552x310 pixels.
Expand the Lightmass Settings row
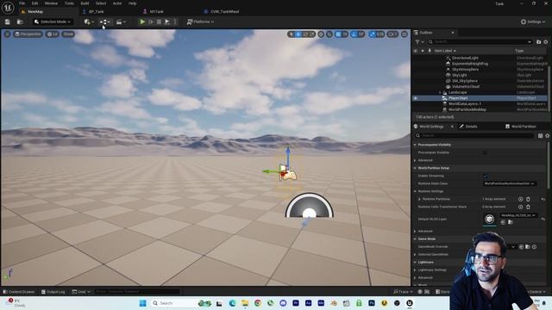click(415, 270)
